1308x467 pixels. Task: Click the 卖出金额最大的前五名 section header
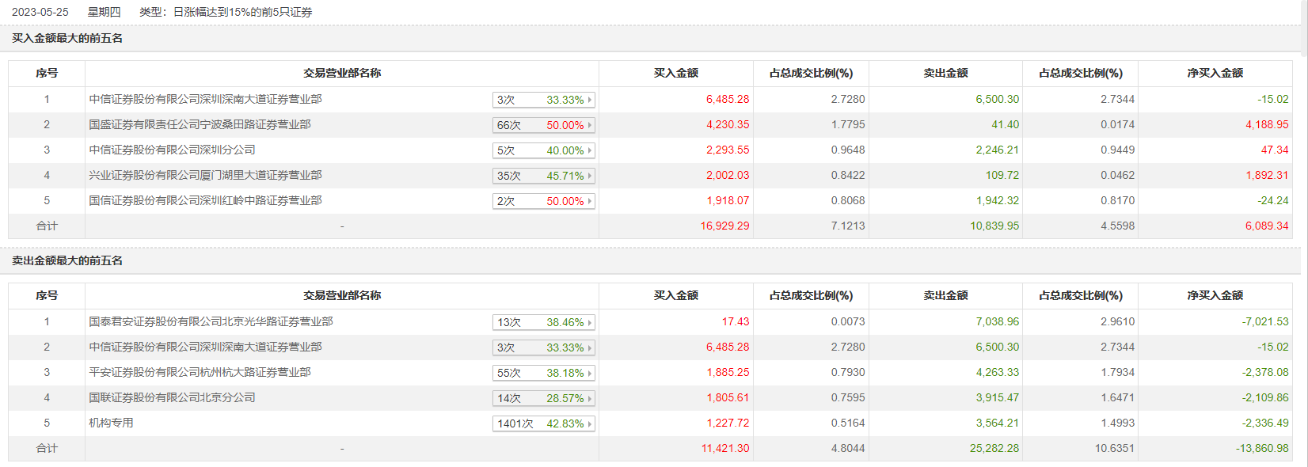click(67, 260)
